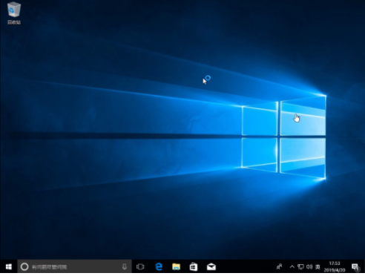Open File Explorer from the taskbar
Image resolution: width=365 pixels, height=276 pixels.
pos(176,267)
